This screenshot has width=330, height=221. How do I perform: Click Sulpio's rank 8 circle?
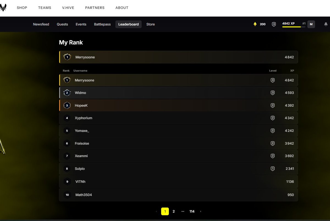pyautogui.click(x=67, y=169)
